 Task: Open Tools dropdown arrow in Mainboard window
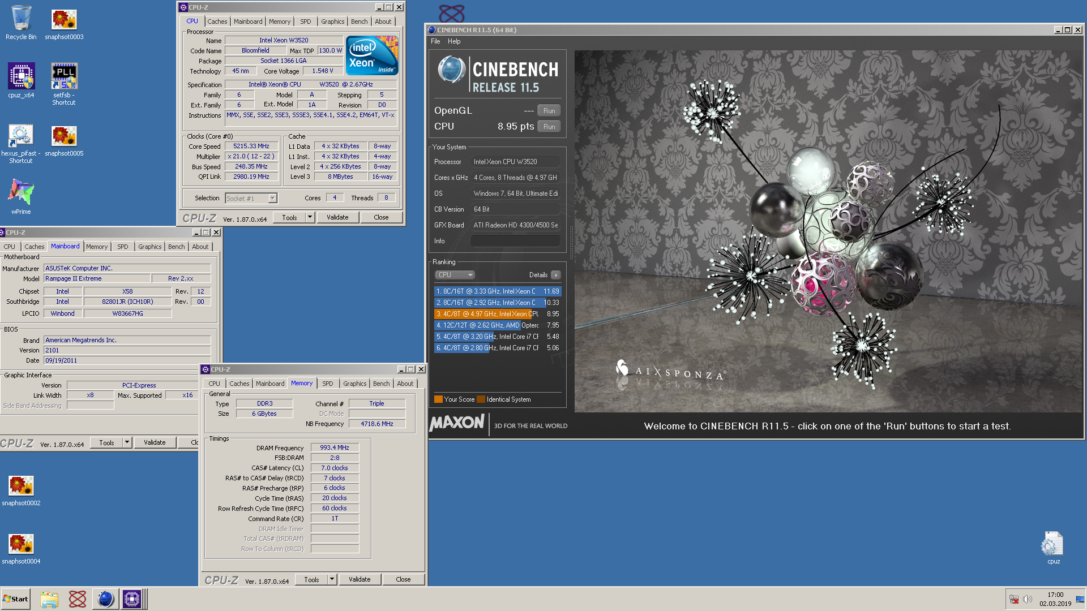127,442
